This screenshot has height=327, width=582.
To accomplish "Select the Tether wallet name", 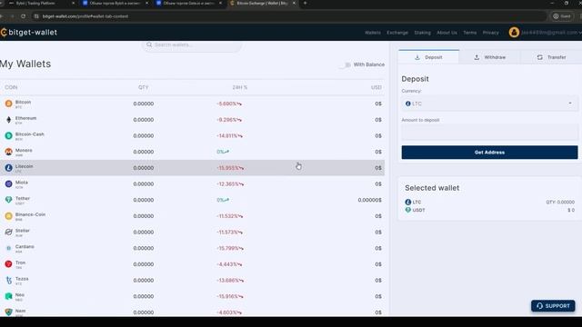I will pyautogui.click(x=22, y=198).
